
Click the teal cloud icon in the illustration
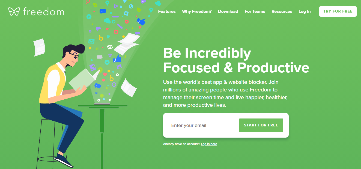(107, 20)
